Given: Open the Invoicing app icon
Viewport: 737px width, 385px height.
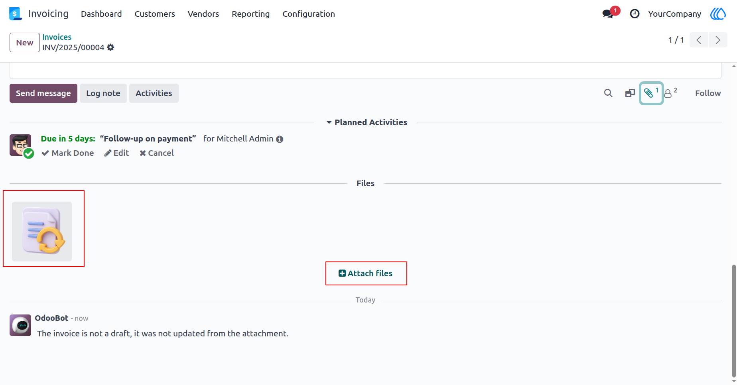Looking at the screenshot, I should (16, 14).
